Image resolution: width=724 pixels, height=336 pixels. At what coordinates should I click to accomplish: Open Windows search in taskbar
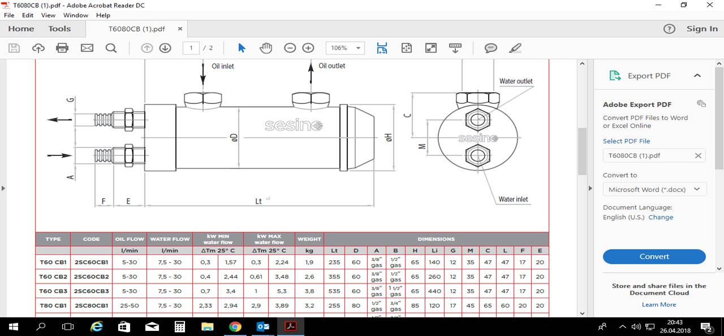(41, 326)
